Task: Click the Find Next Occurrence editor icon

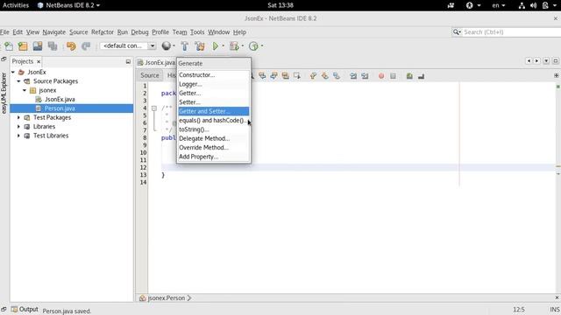Action: pyautogui.click(x=273, y=76)
